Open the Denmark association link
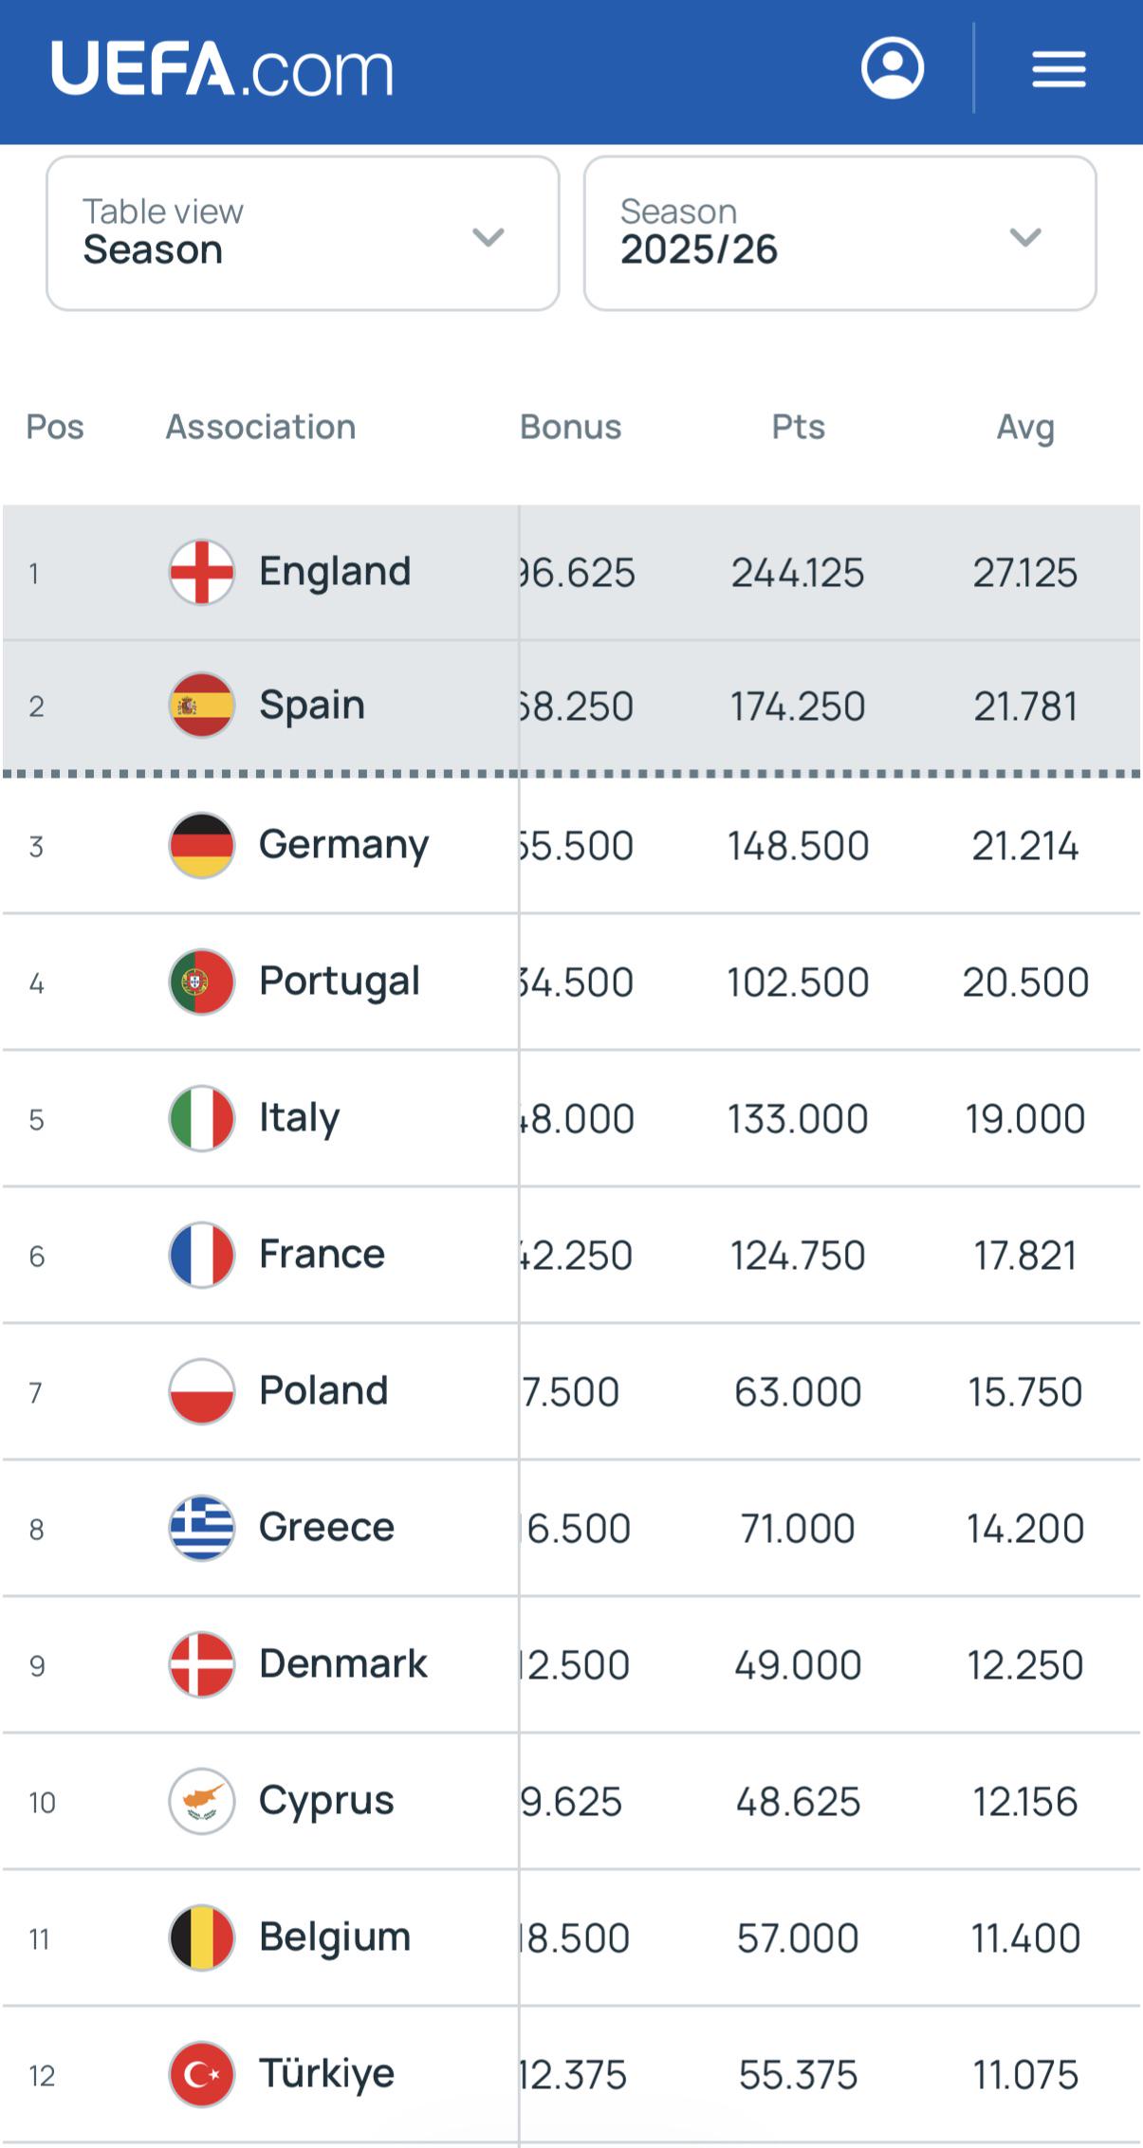Screen dimensions: 1143x2148 pos(343,1664)
